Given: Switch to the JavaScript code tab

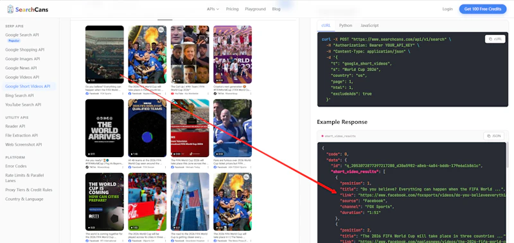Looking at the screenshot, I should (369, 26).
